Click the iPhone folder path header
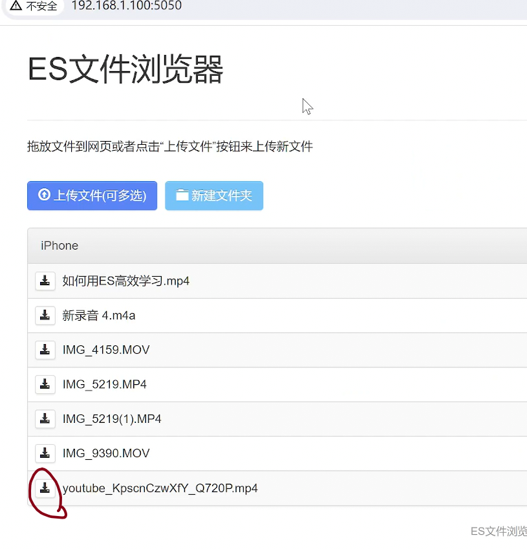The image size is (527, 549). 59,246
